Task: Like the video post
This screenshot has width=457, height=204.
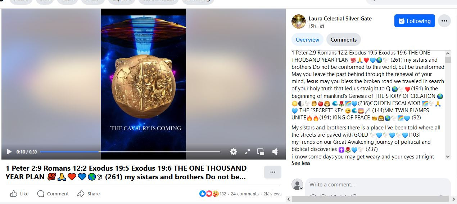Action: coord(19,194)
